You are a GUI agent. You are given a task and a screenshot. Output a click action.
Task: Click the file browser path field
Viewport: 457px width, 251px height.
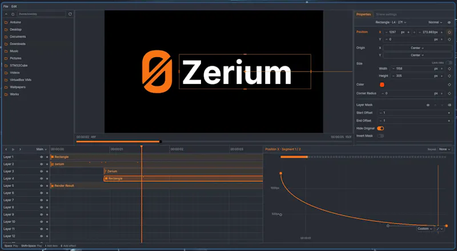[41, 14]
